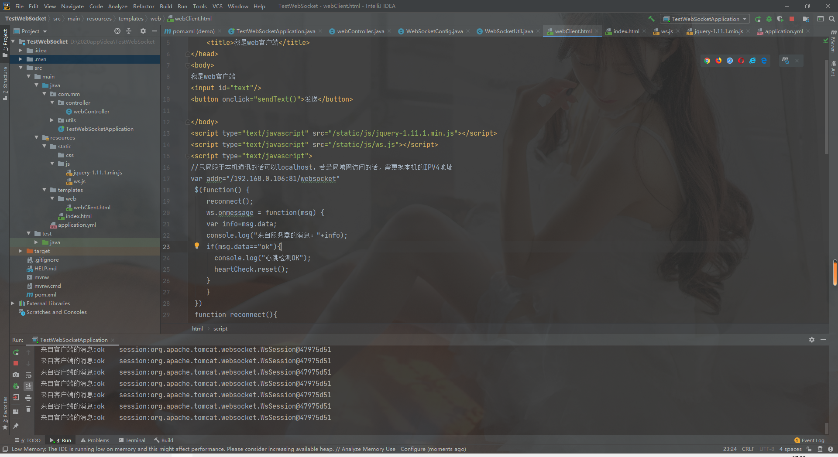The width and height of the screenshot is (838, 457).
Task: Start debugging with the bug icon
Action: 769,19
